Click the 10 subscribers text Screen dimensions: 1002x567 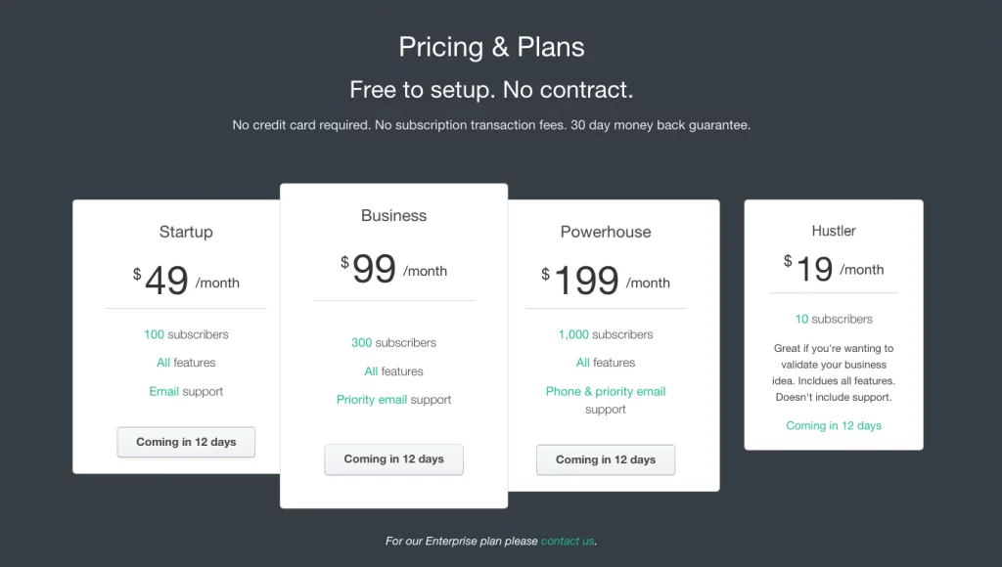click(x=834, y=320)
